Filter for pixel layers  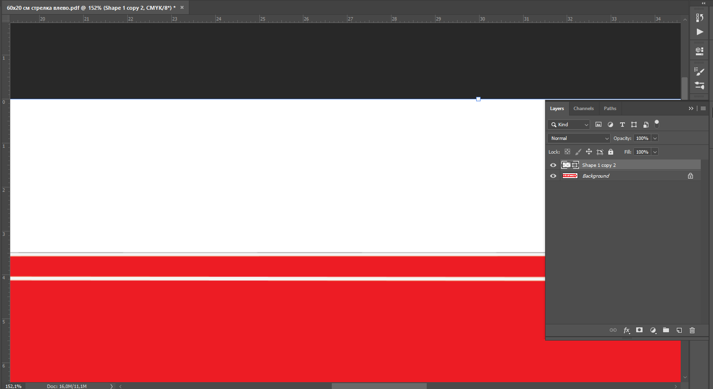tap(598, 125)
